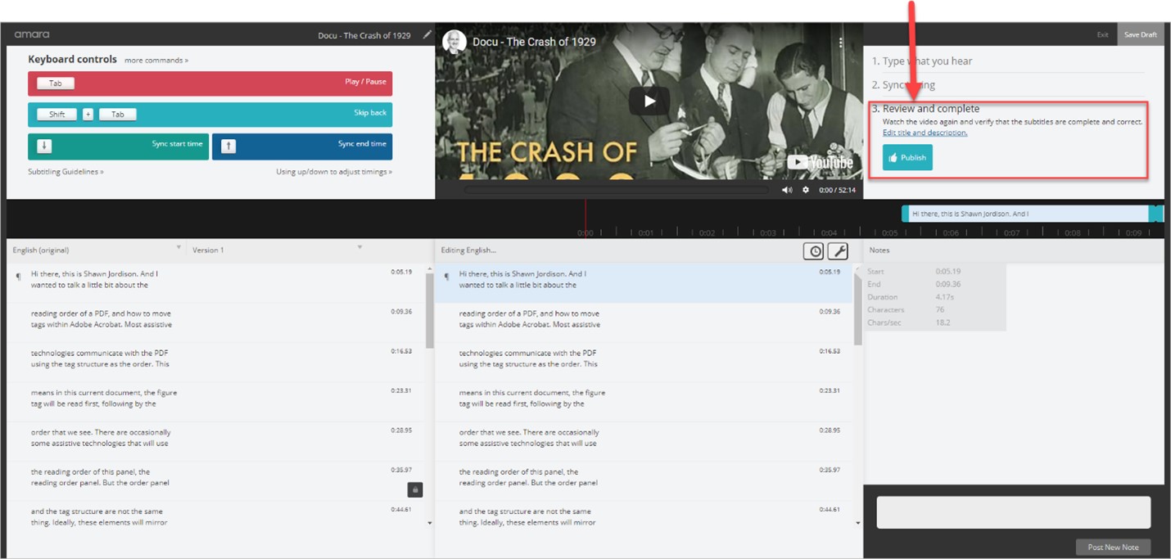1171x559 pixels.
Task: Play the video with the center play button
Action: (649, 101)
